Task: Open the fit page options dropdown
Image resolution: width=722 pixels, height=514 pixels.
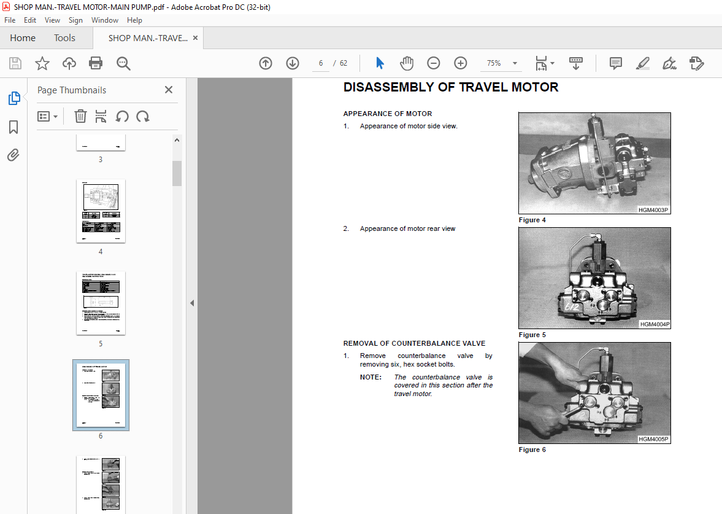Action: pyautogui.click(x=545, y=63)
